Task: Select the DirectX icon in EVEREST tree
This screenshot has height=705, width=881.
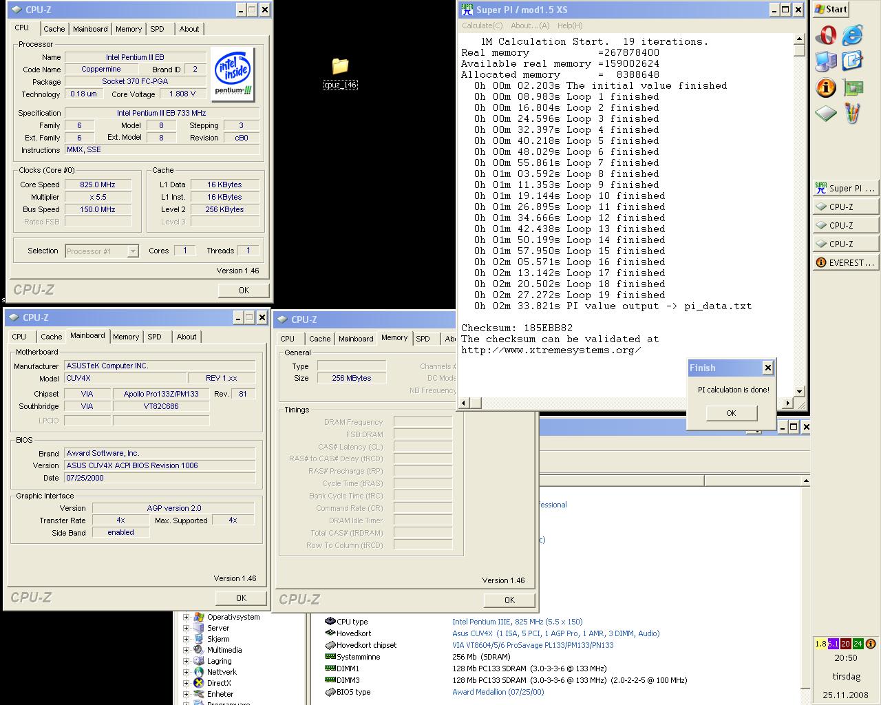Action: pos(198,683)
